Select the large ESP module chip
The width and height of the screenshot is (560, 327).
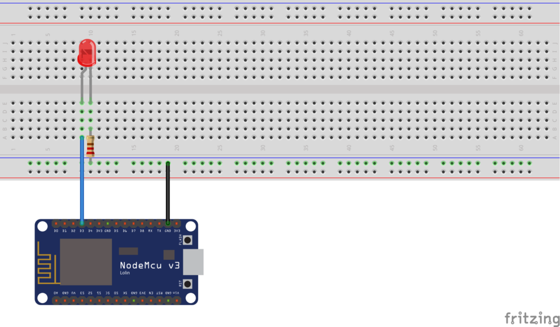pos(85,261)
